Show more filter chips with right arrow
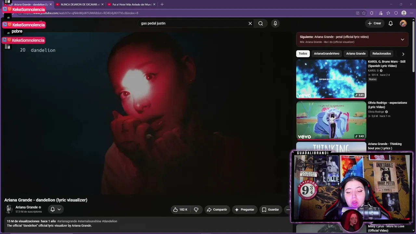 click(403, 54)
